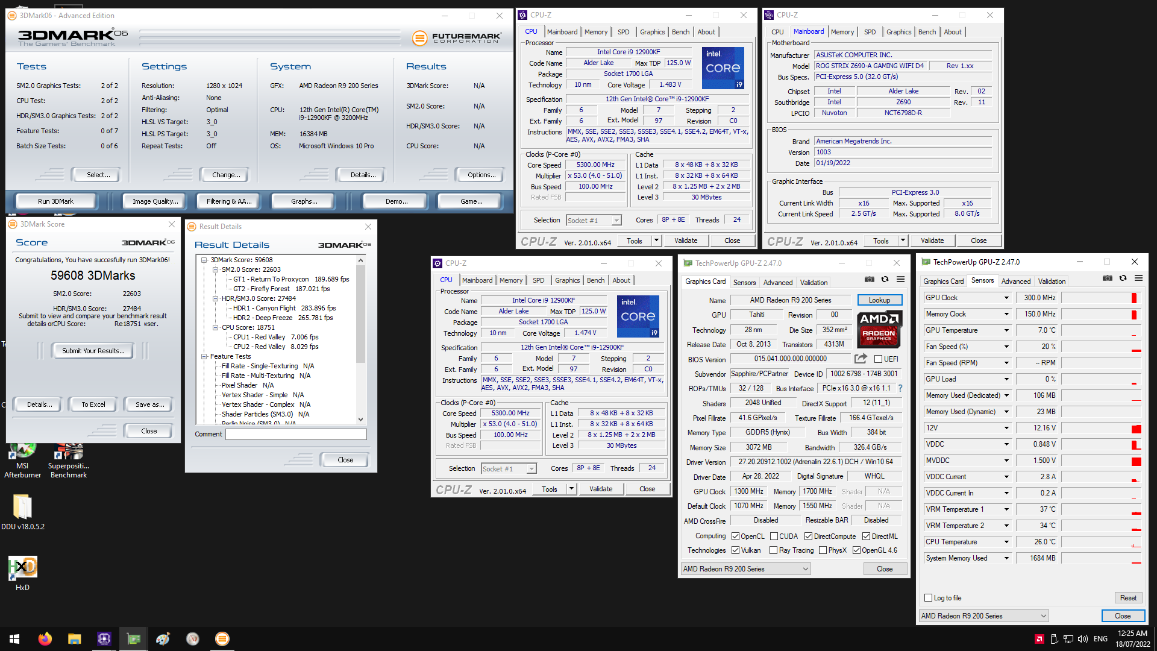Click Lookup button in GPU-Z
The width and height of the screenshot is (1157, 651).
click(x=879, y=300)
